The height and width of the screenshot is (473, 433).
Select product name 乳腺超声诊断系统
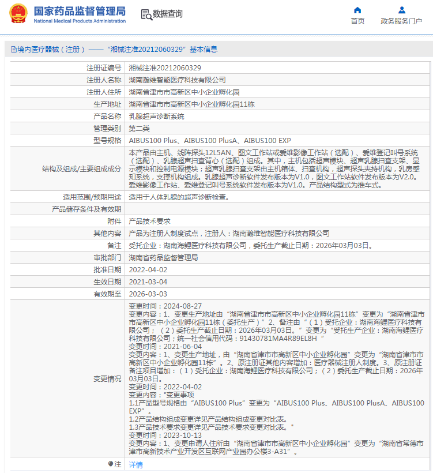point(156,116)
